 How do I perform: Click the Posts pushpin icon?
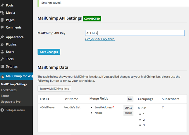pos(2,5)
